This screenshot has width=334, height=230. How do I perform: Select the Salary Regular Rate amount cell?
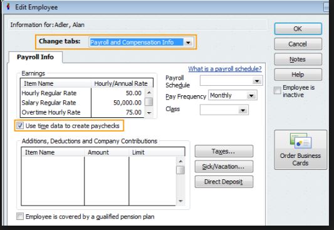tap(118, 103)
